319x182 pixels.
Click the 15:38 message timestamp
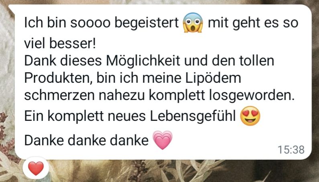pos(291,150)
